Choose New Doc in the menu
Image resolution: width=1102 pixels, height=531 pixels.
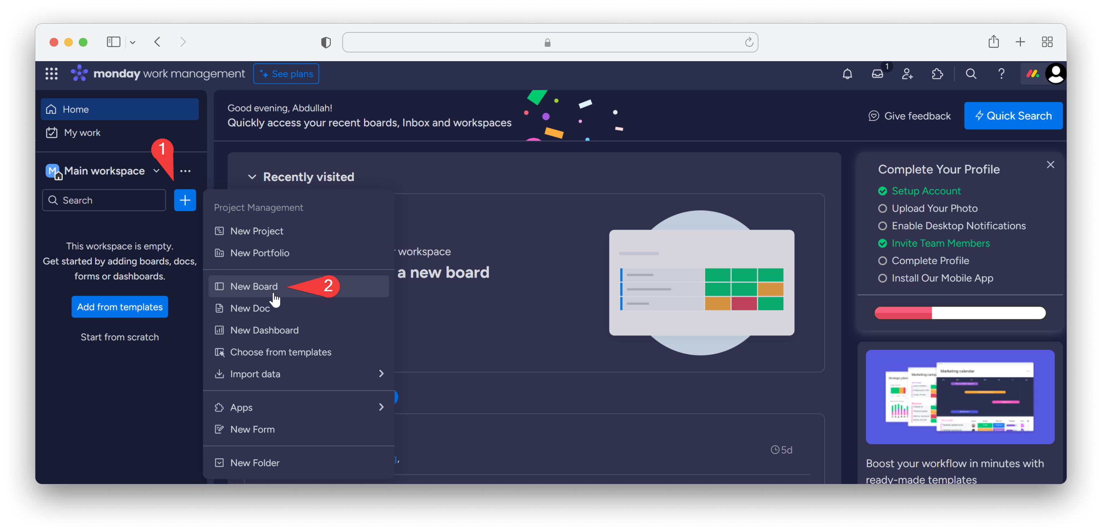click(298, 308)
